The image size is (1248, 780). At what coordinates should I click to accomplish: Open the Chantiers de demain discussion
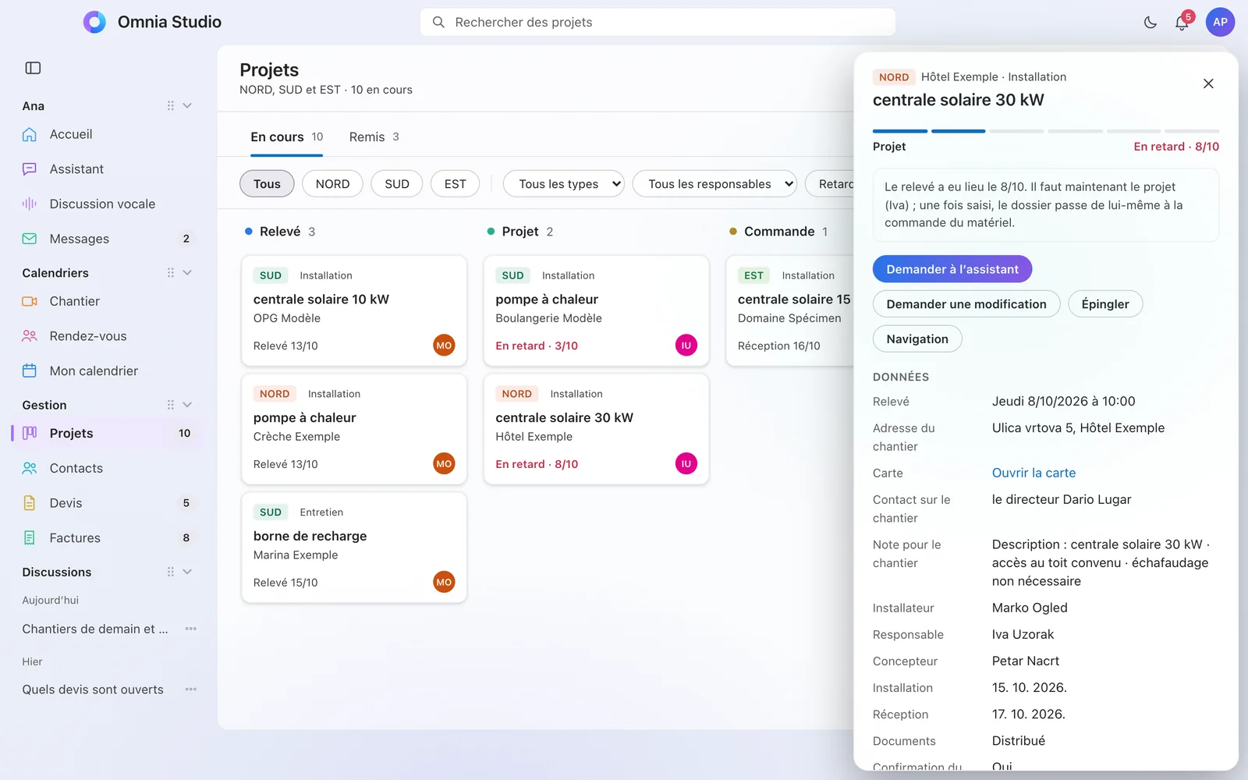click(95, 629)
